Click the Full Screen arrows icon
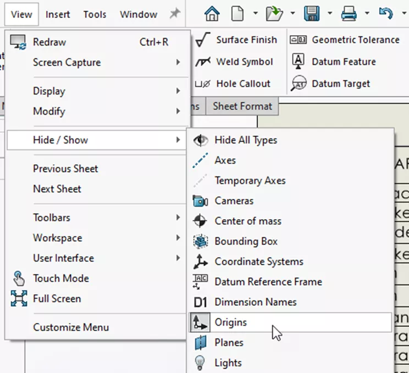Viewport: 409px width, 373px height. pos(19,298)
